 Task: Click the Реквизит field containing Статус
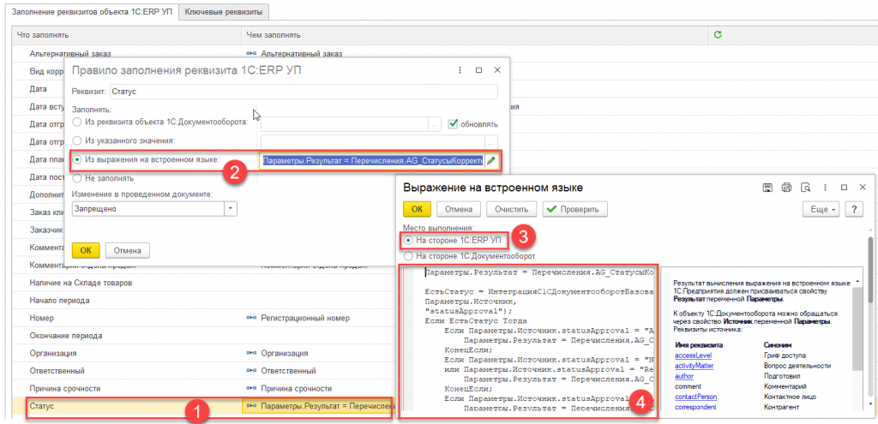coord(303,91)
